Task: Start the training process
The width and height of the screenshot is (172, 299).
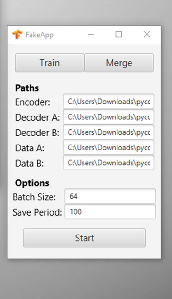Action: click(x=84, y=238)
